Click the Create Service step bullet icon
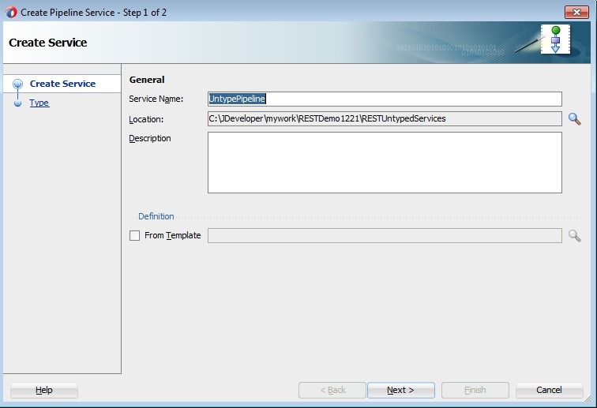The width and height of the screenshot is (597, 408). pyautogui.click(x=17, y=84)
